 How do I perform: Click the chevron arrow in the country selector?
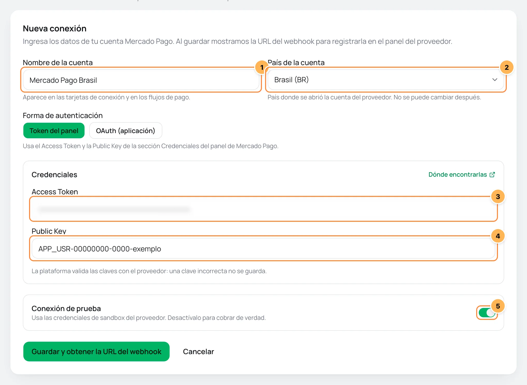pos(495,80)
